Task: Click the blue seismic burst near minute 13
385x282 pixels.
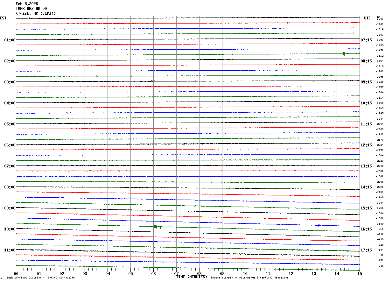Action: (x=319, y=225)
